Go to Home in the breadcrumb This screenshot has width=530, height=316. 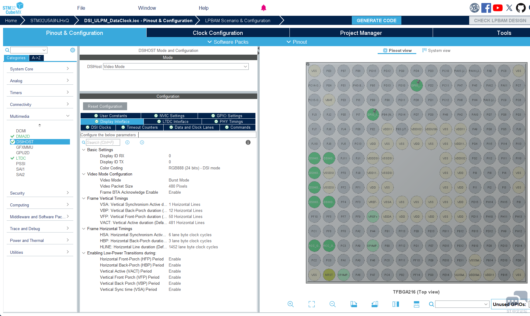click(x=11, y=20)
